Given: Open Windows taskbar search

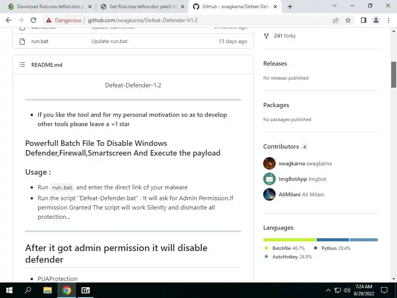Looking at the screenshot, I should pos(28,290).
